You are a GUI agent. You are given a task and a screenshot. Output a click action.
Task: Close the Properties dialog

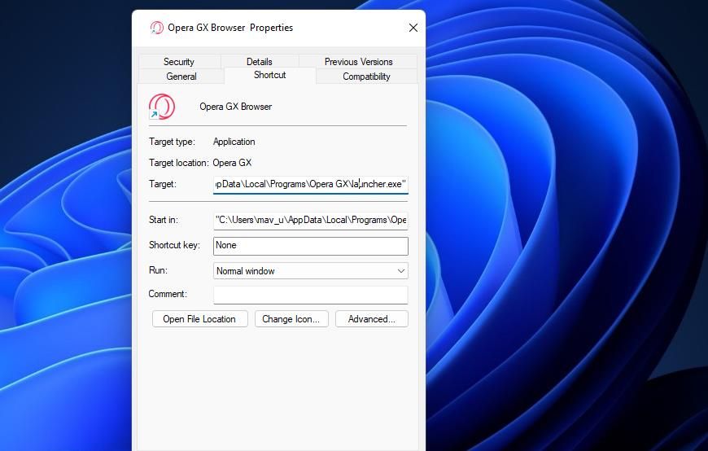point(413,28)
